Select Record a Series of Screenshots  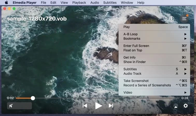[x=154, y=85]
